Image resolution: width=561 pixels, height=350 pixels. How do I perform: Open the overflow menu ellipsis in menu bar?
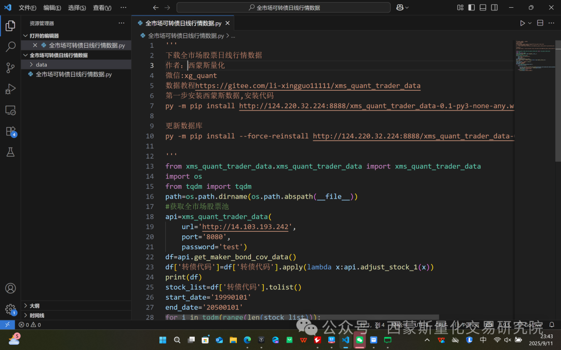(x=124, y=7)
